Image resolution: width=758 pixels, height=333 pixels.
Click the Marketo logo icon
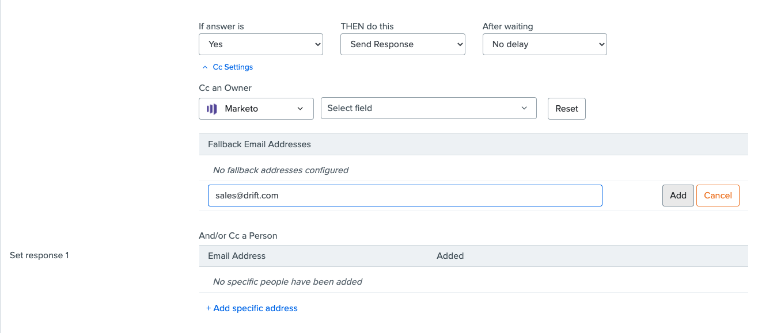(x=212, y=109)
